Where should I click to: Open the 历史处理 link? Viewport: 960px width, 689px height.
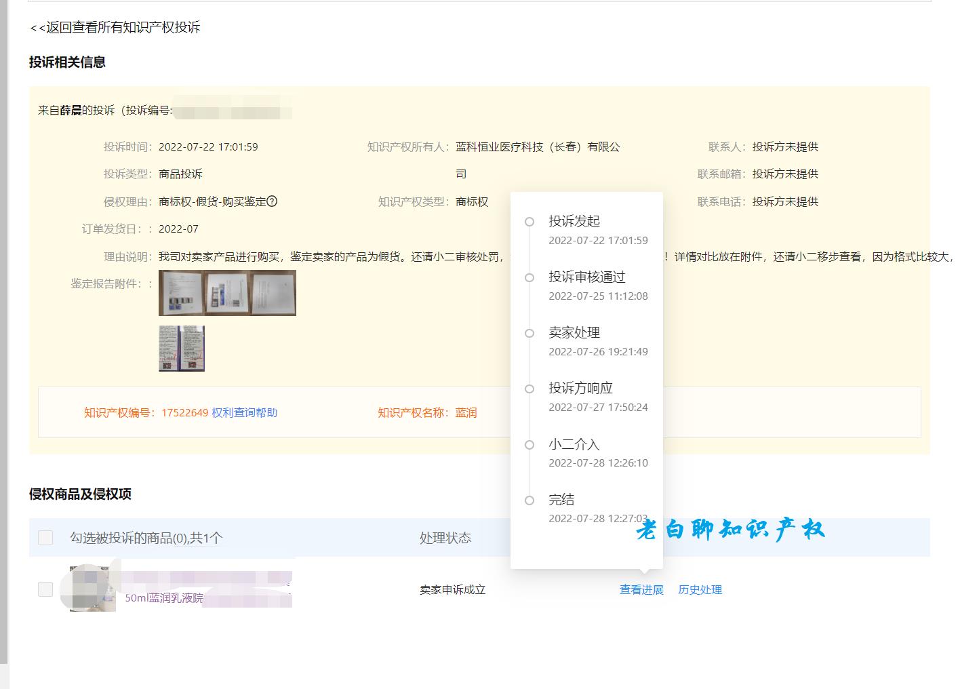[700, 589]
